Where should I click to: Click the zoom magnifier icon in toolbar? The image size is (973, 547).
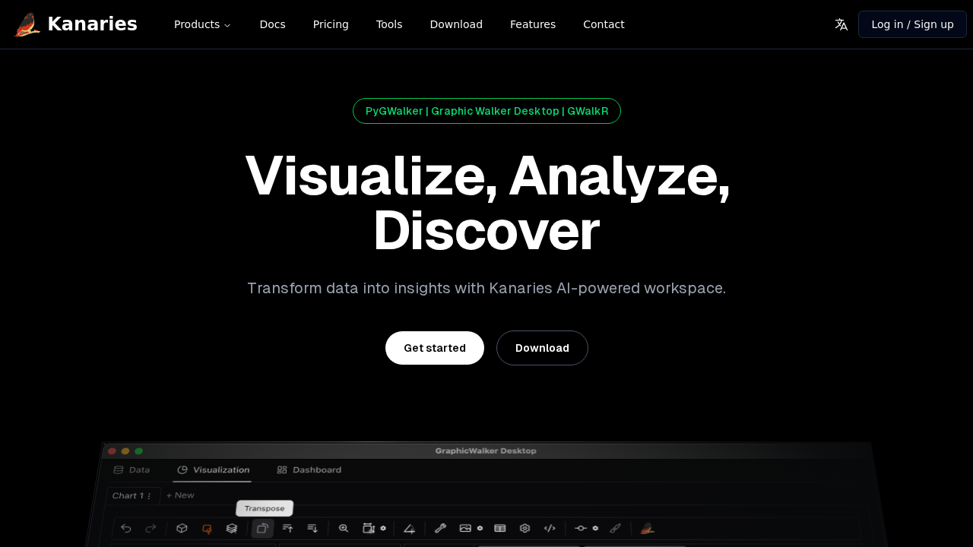[344, 528]
